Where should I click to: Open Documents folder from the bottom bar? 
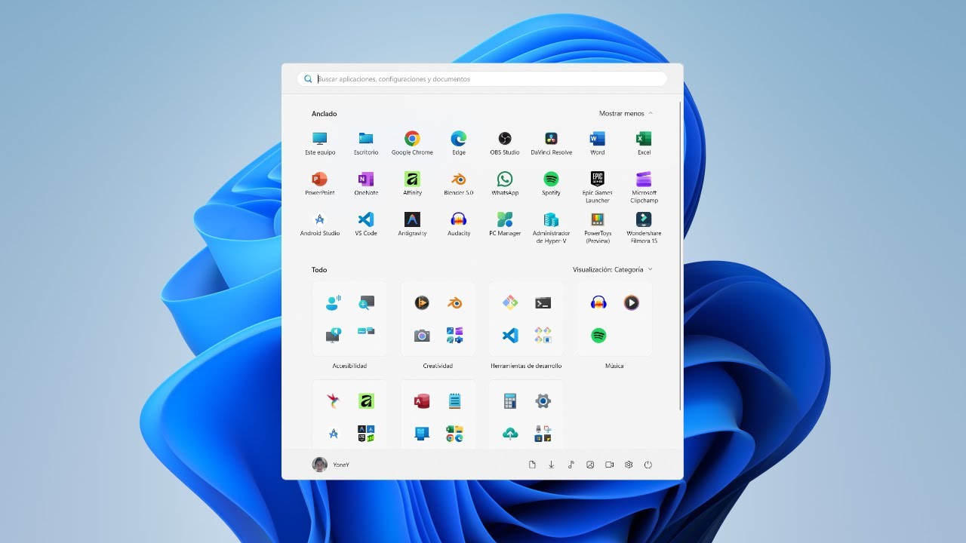(x=532, y=465)
